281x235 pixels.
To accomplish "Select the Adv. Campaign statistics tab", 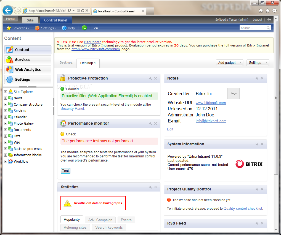I will click(100, 220).
